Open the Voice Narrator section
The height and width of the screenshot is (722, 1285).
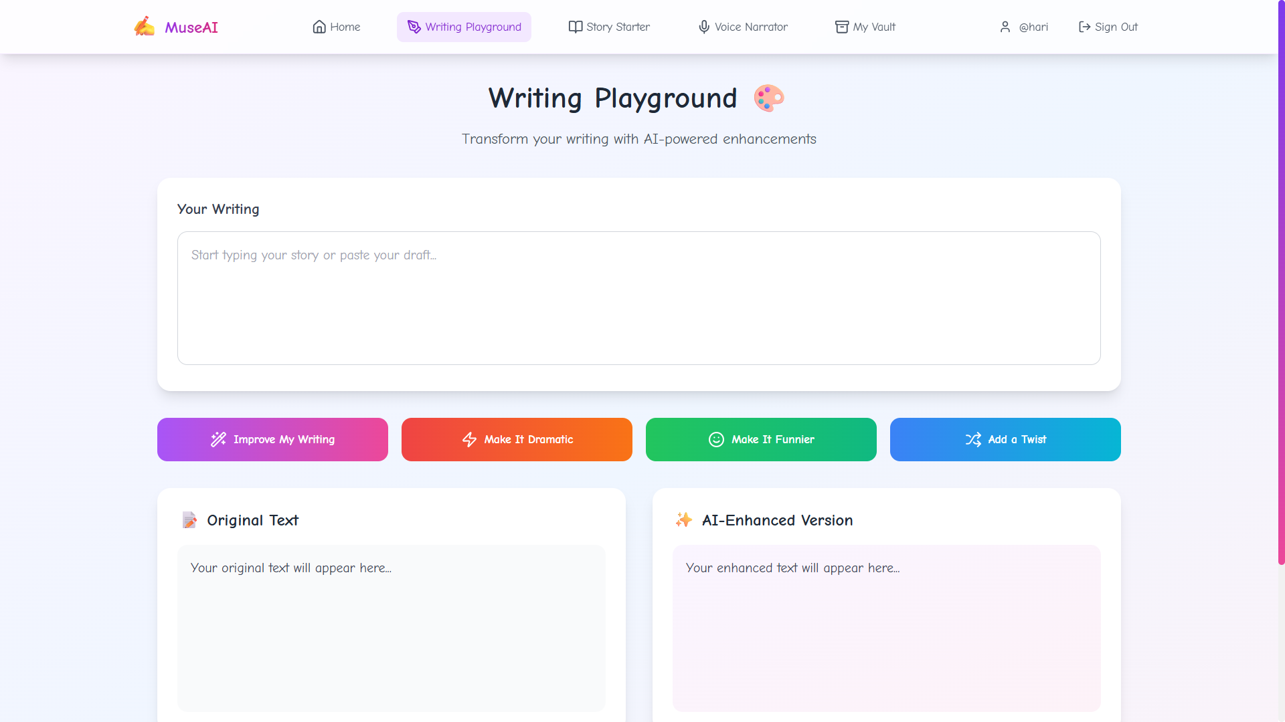(750, 27)
